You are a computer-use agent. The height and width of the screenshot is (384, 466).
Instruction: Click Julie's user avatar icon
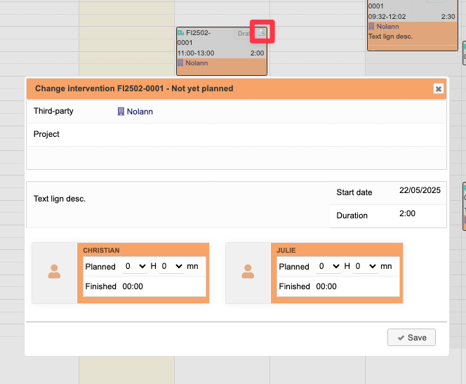(248, 272)
